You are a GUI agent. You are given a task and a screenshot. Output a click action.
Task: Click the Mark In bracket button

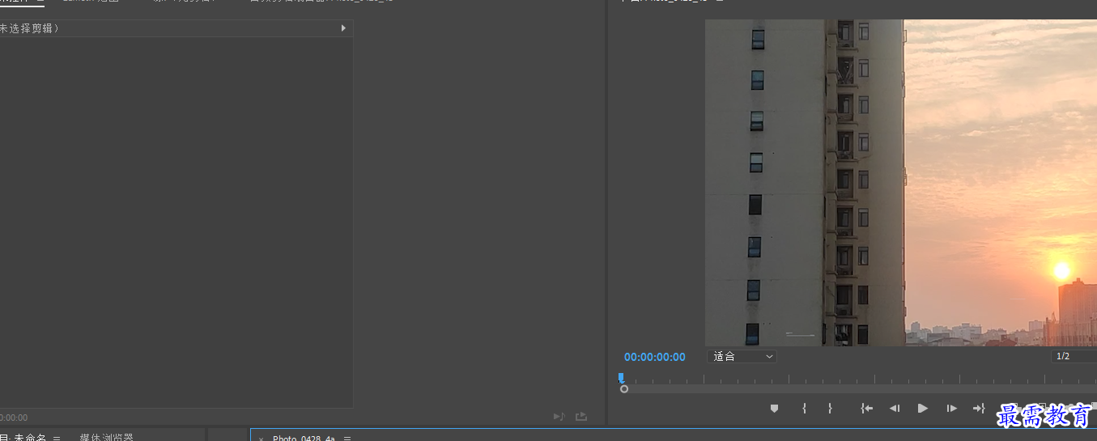coord(804,409)
